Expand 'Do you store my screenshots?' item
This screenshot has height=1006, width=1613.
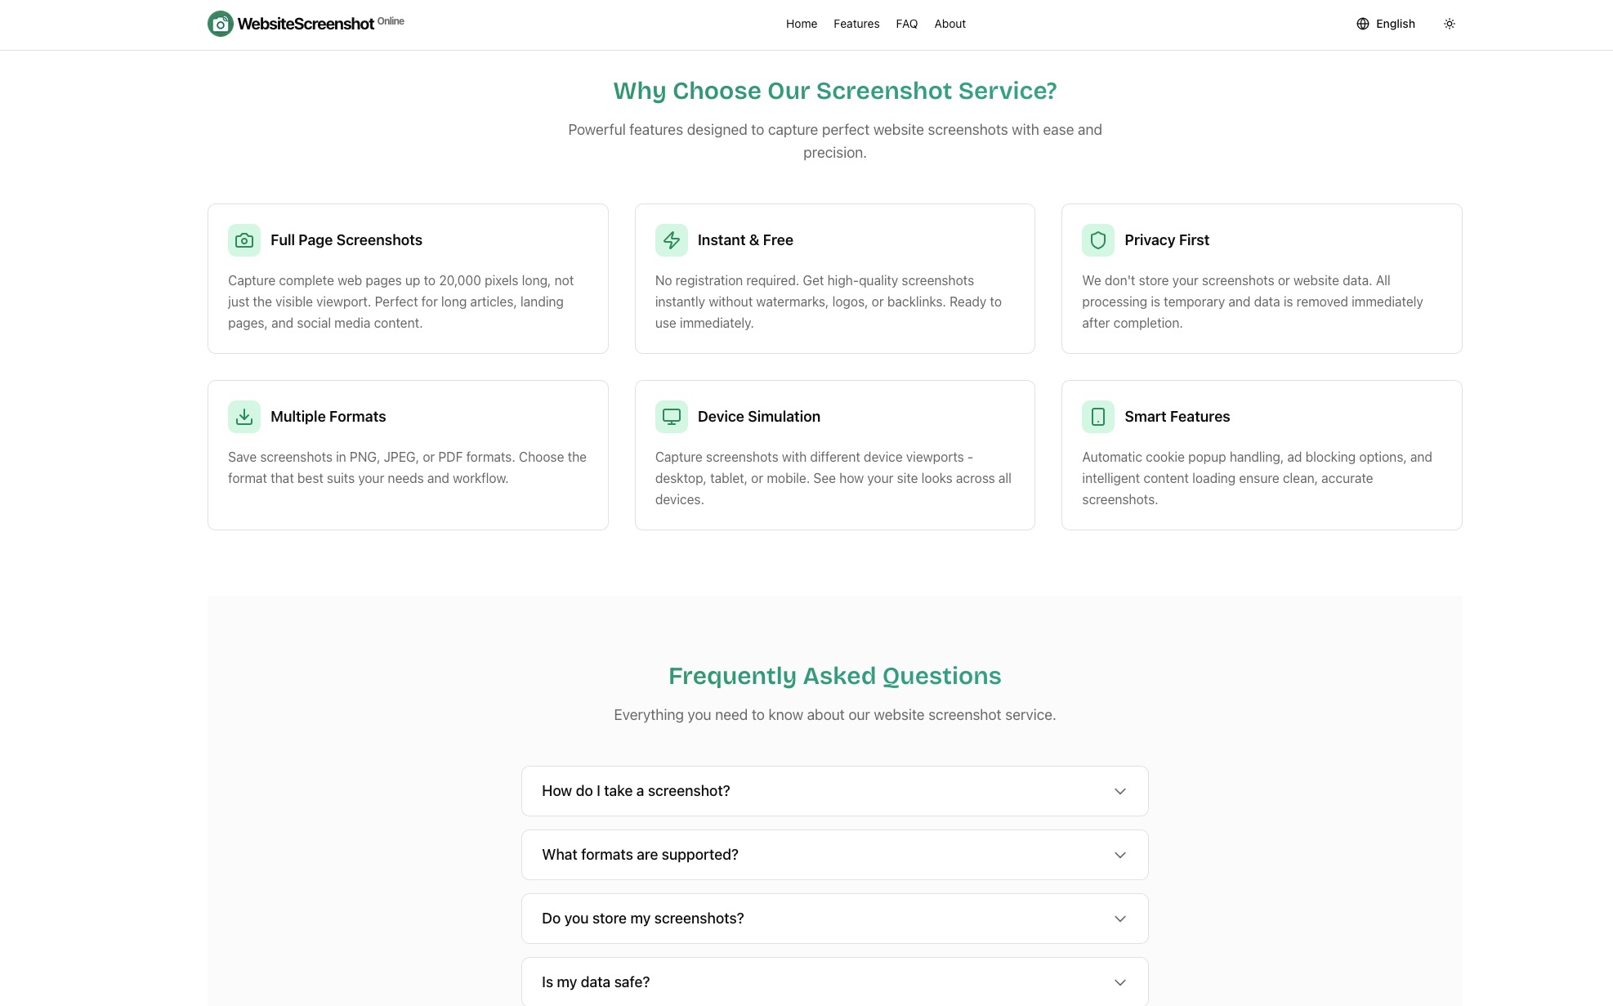[835, 919]
